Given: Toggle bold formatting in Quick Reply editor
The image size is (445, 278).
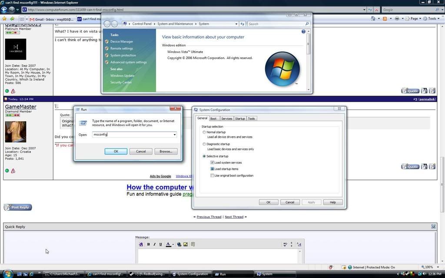Looking at the screenshot, I should pyautogui.click(x=148, y=244).
